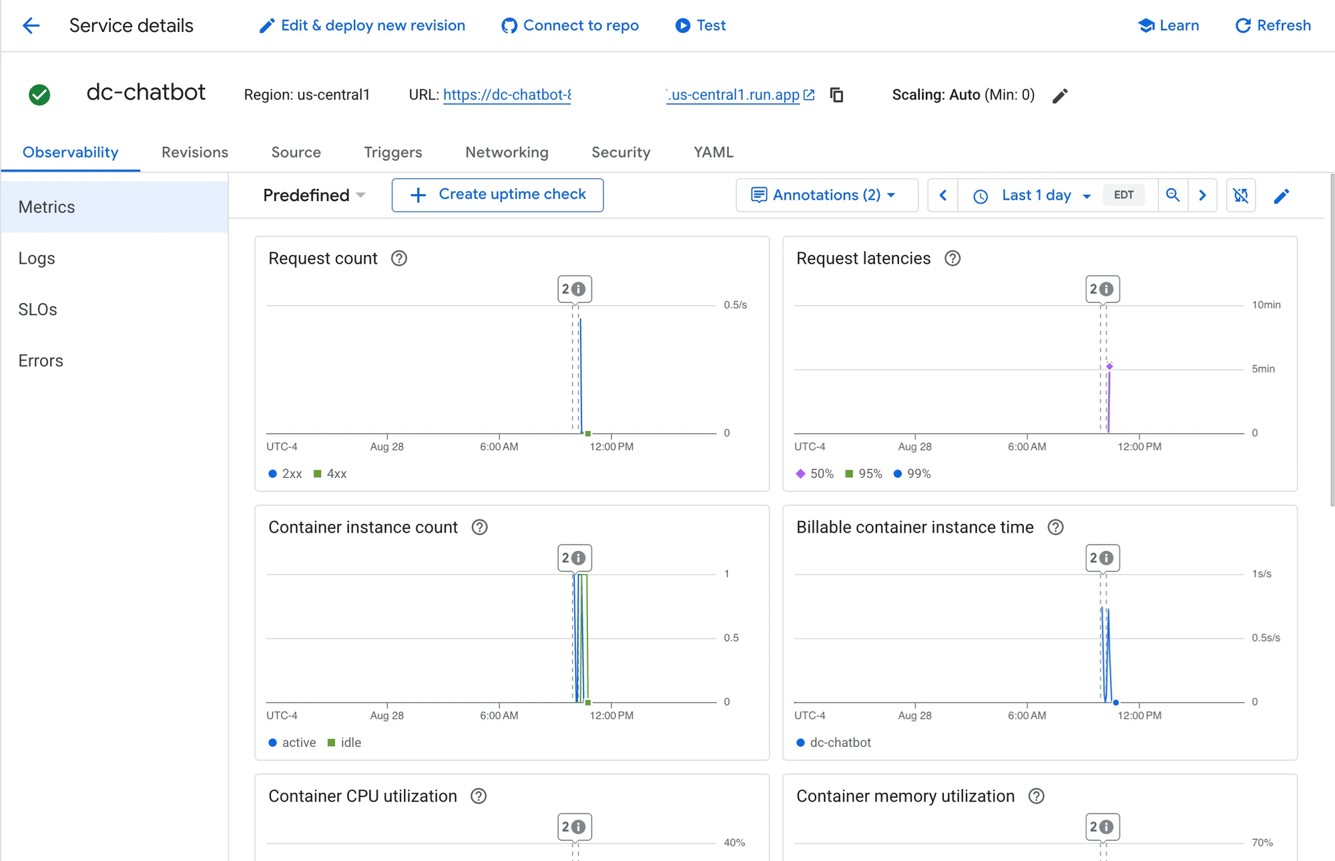
Task: Select Logs in the left sidebar
Action: coord(37,258)
